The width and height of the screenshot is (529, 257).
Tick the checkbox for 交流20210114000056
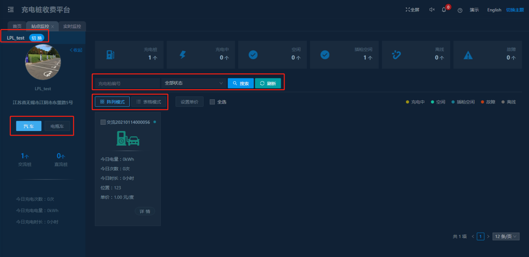(x=103, y=122)
